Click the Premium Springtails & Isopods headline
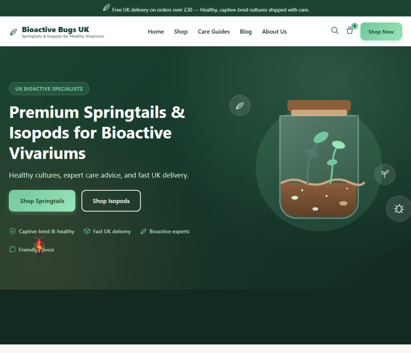Viewport: 411px width, 353px height. pyautogui.click(x=97, y=133)
